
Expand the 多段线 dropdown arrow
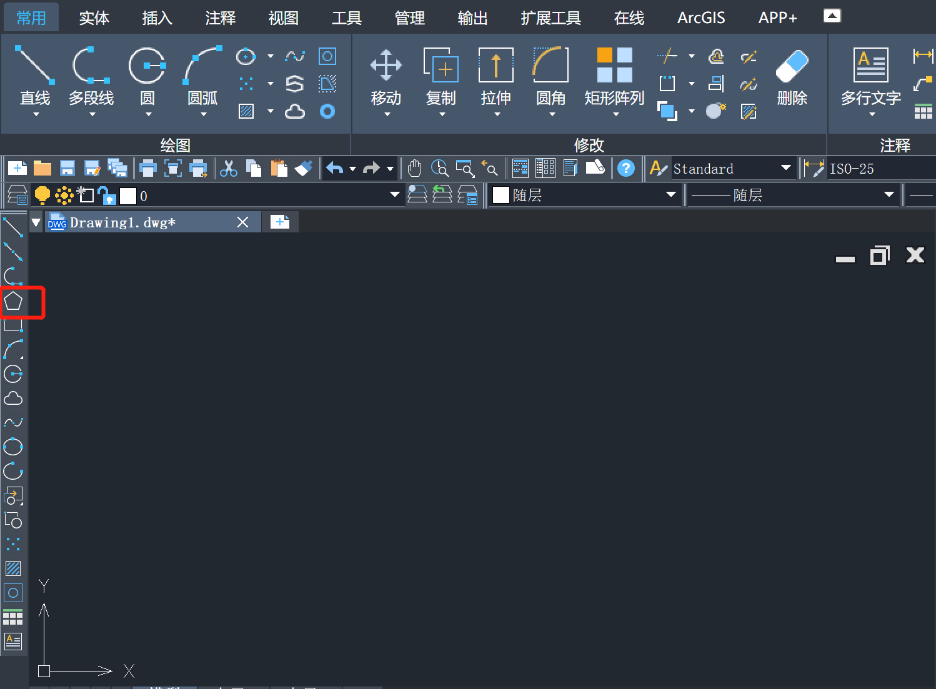92,114
